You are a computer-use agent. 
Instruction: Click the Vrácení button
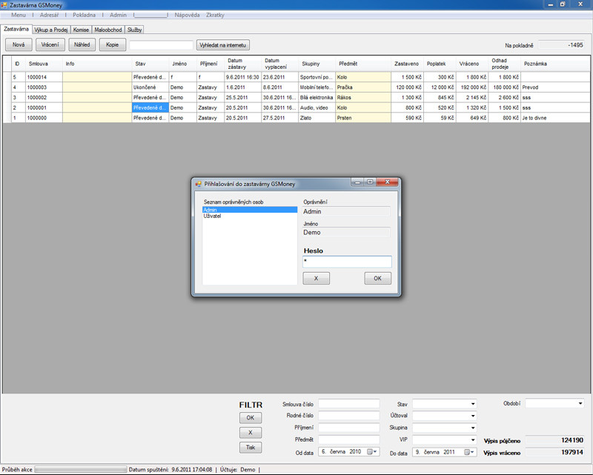(50, 44)
